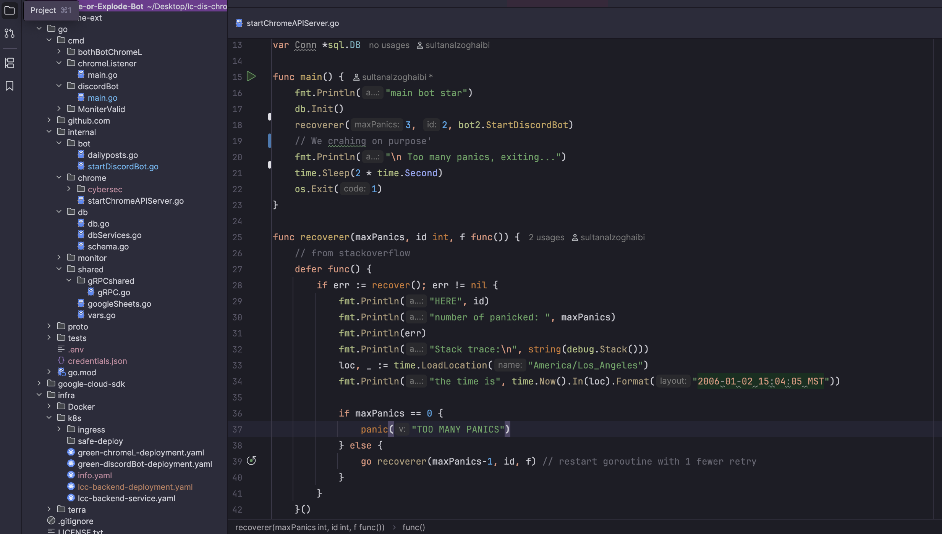
Task: Click the Go icon of schema.go
Action: pyautogui.click(x=81, y=246)
